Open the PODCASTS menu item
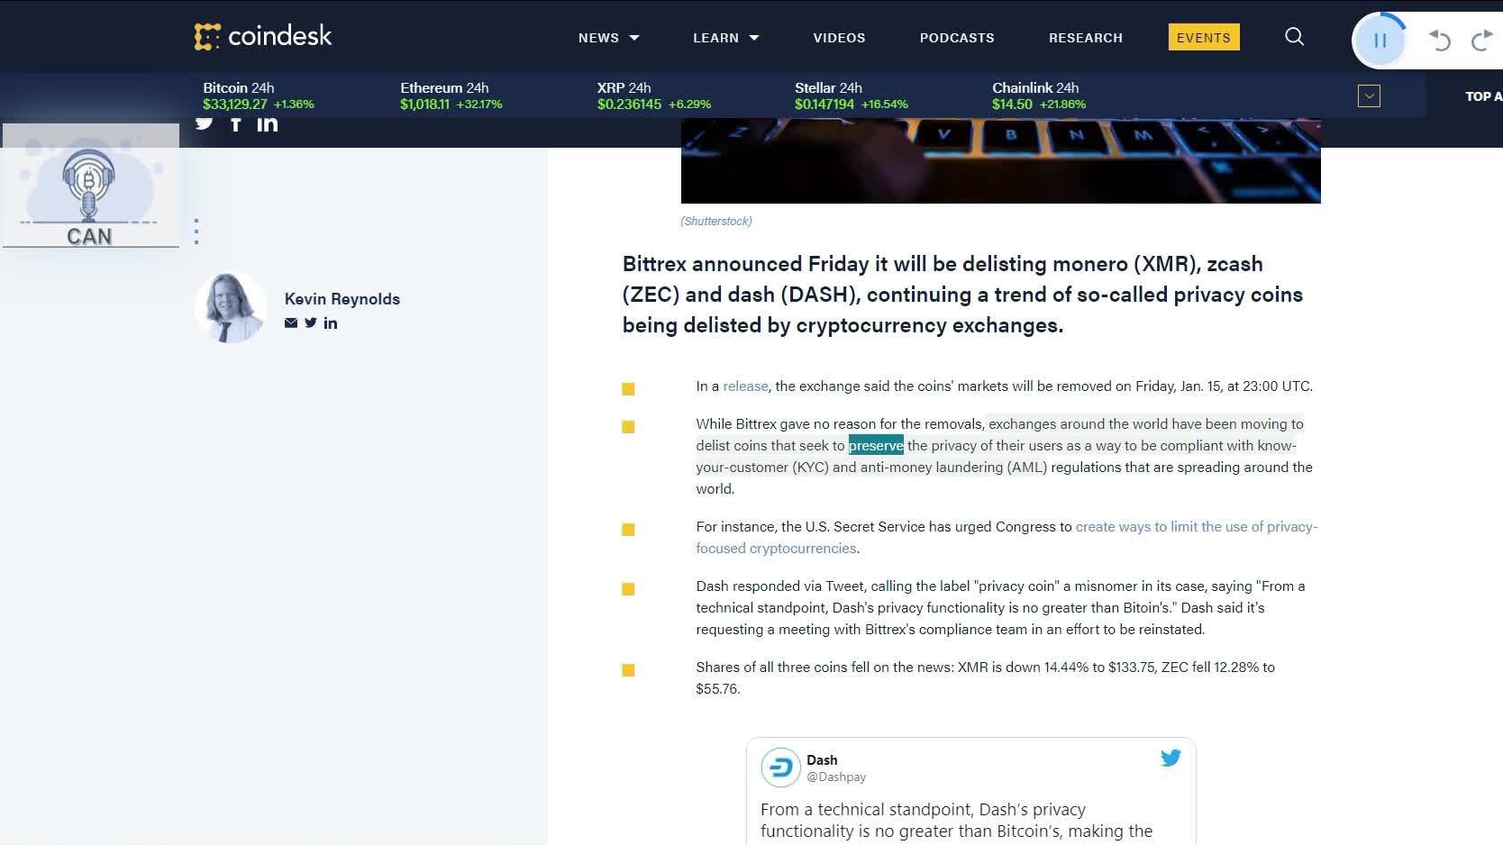Screen dimensions: 1503x845 click(x=957, y=38)
